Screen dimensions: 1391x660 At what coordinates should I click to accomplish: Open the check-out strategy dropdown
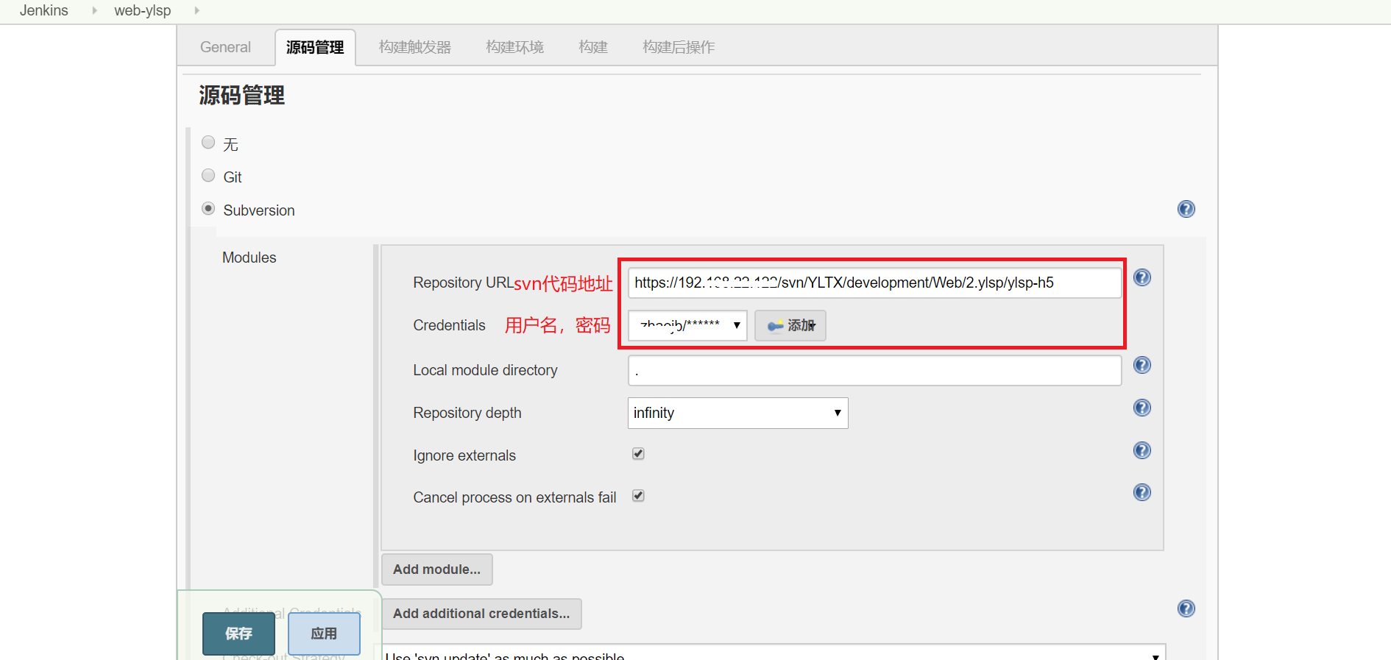[x=774, y=653]
